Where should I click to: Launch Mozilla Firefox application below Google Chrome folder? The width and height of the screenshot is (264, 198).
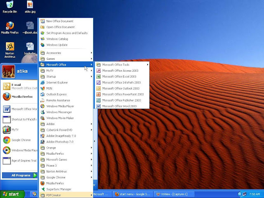pos(66,183)
